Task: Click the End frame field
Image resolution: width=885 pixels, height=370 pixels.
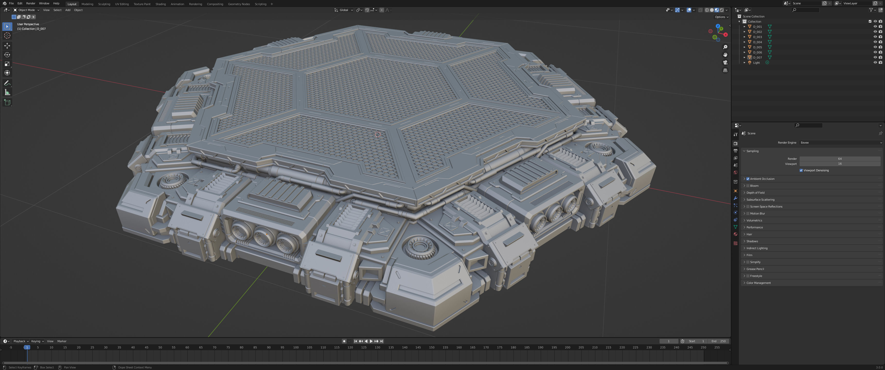Action: (x=719, y=341)
